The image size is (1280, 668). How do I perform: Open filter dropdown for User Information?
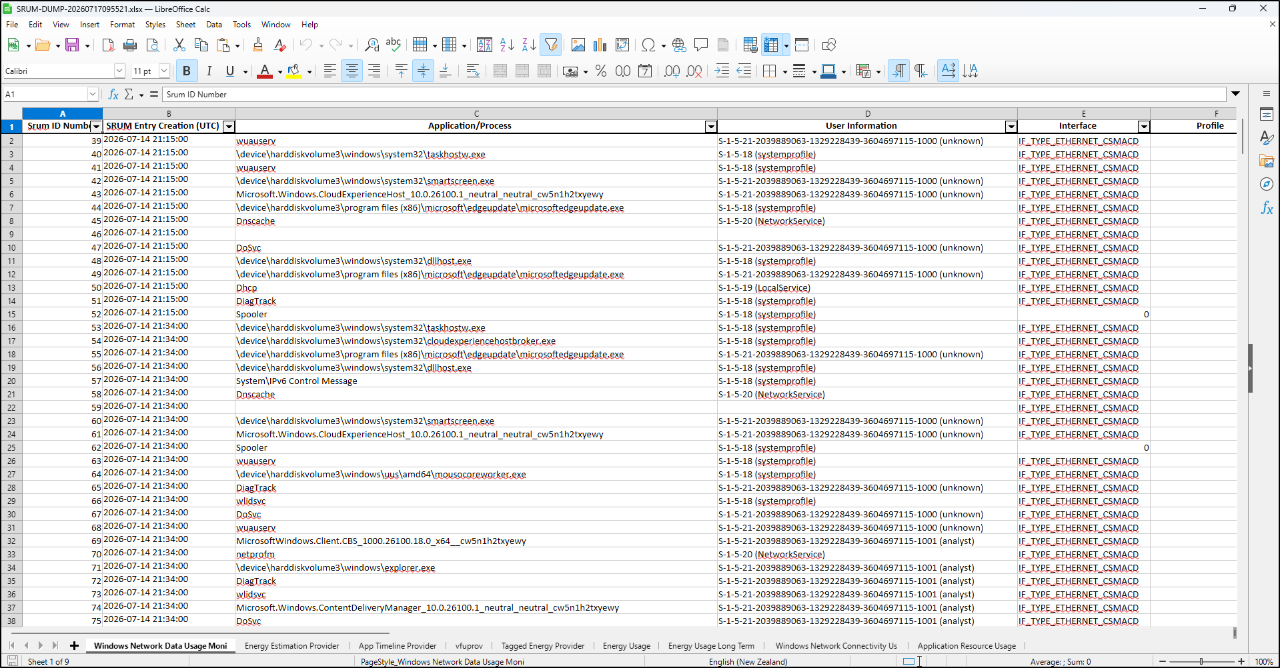(1011, 127)
